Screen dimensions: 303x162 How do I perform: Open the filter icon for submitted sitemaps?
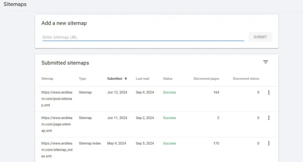(265, 62)
